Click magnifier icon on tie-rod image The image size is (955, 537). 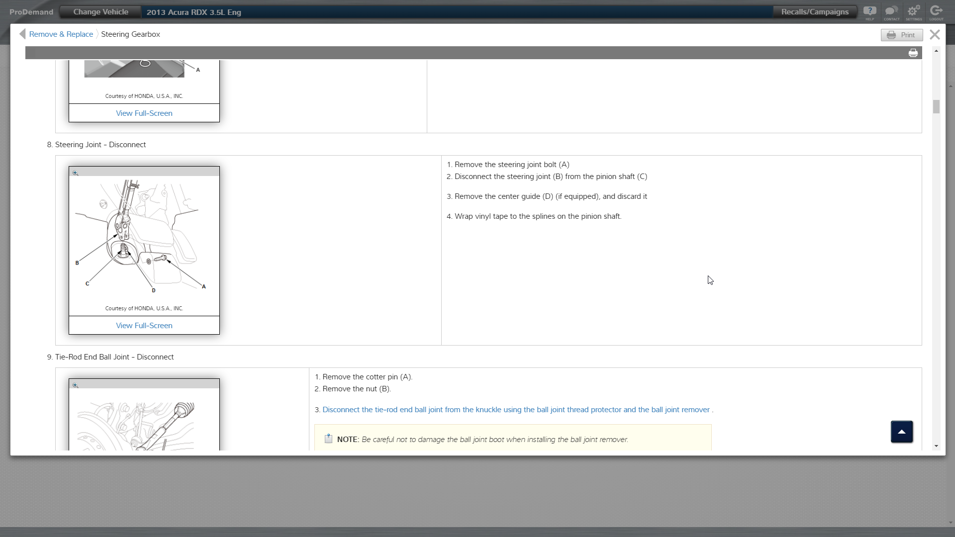[76, 385]
